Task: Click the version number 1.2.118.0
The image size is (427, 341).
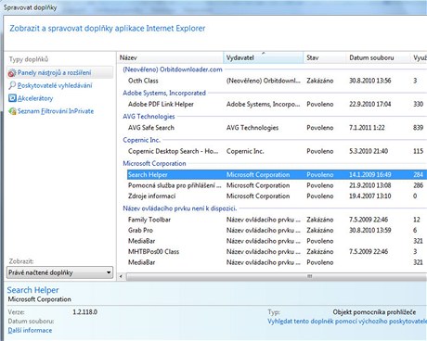Action: 85,312
